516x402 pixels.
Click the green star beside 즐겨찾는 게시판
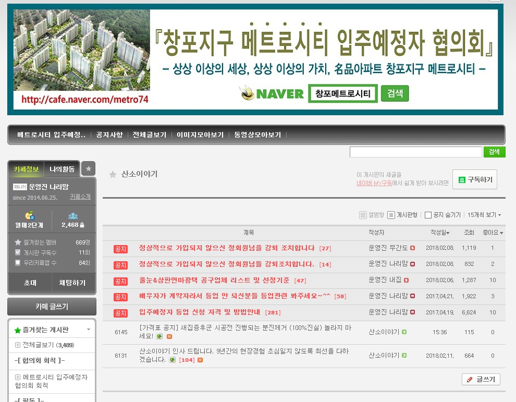[x=17, y=330]
